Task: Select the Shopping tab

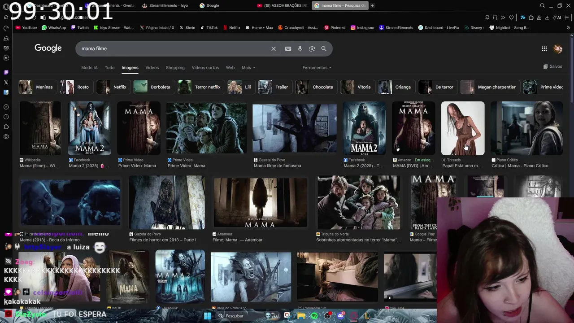Action: [x=175, y=68]
